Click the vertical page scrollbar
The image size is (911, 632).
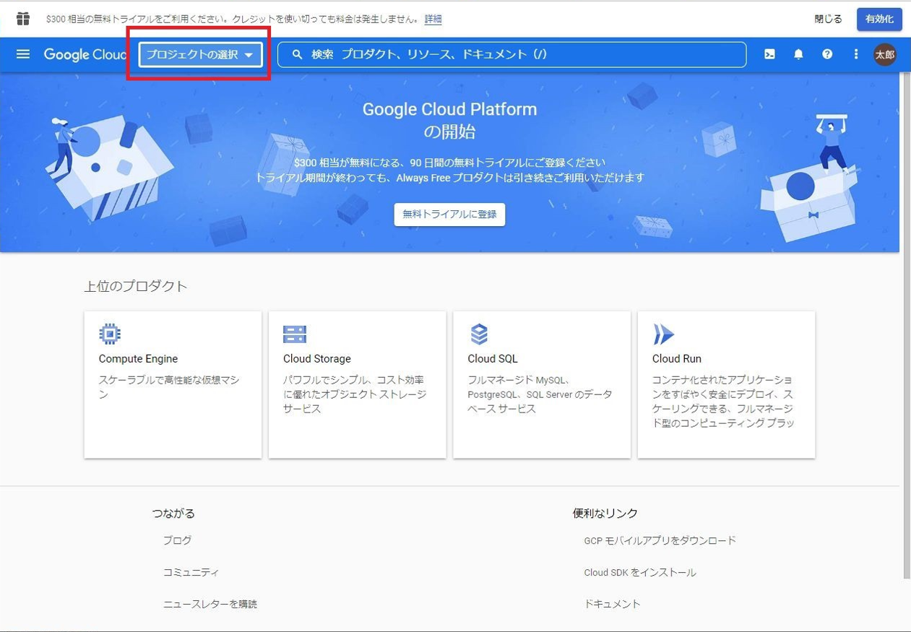tap(906, 325)
